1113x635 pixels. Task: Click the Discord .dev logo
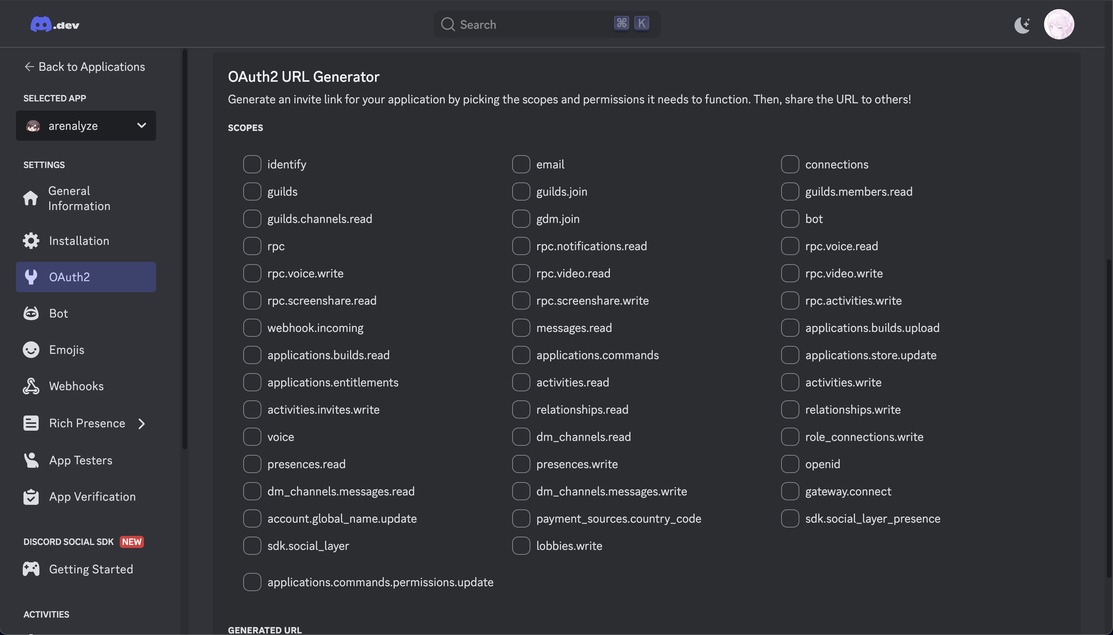[x=55, y=25]
